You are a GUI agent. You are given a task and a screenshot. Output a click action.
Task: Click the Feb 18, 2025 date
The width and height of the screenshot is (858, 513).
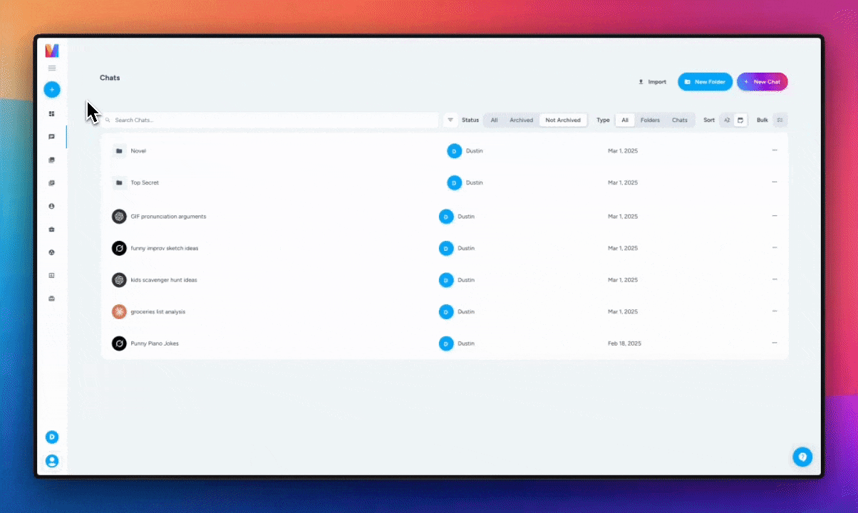coord(624,343)
